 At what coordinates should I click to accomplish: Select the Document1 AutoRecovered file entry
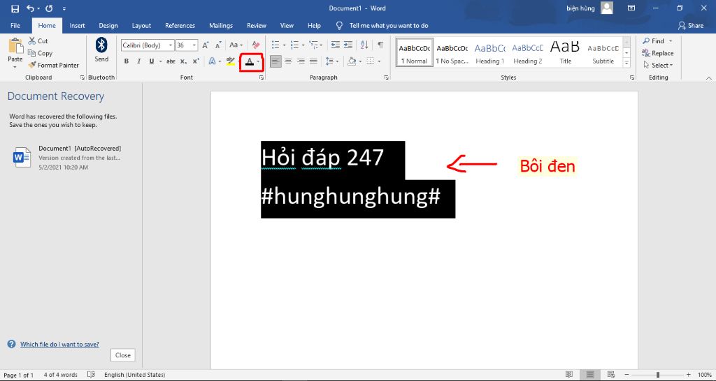pyautogui.click(x=69, y=158)
